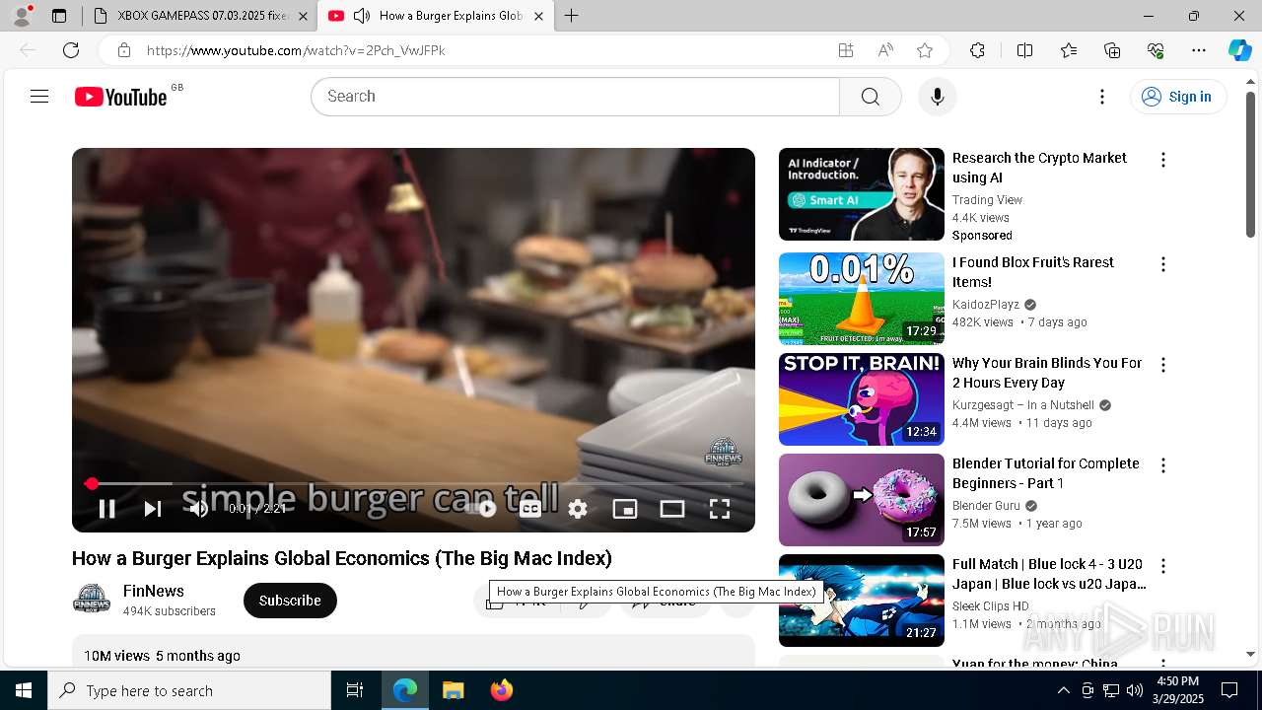Open YouTube settings three-dot menu
The width and height of the screenshot is (1262, 710).
tap(1102, 97)
